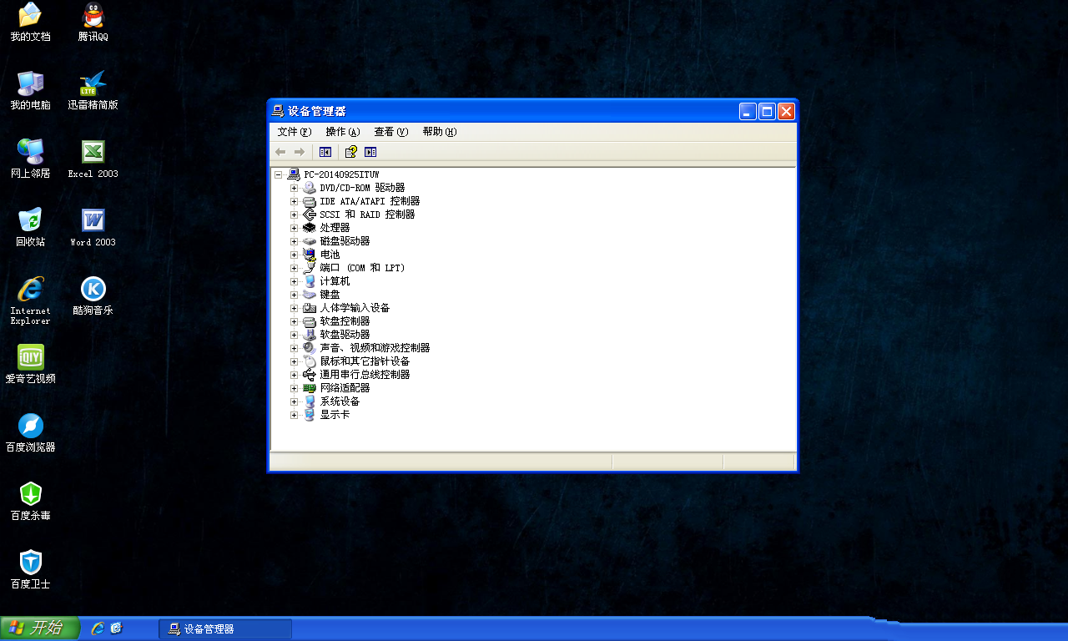This screenshot has height=641, width=1068.
Task: Click the 开始 Start button
Action: coord(38,628)
